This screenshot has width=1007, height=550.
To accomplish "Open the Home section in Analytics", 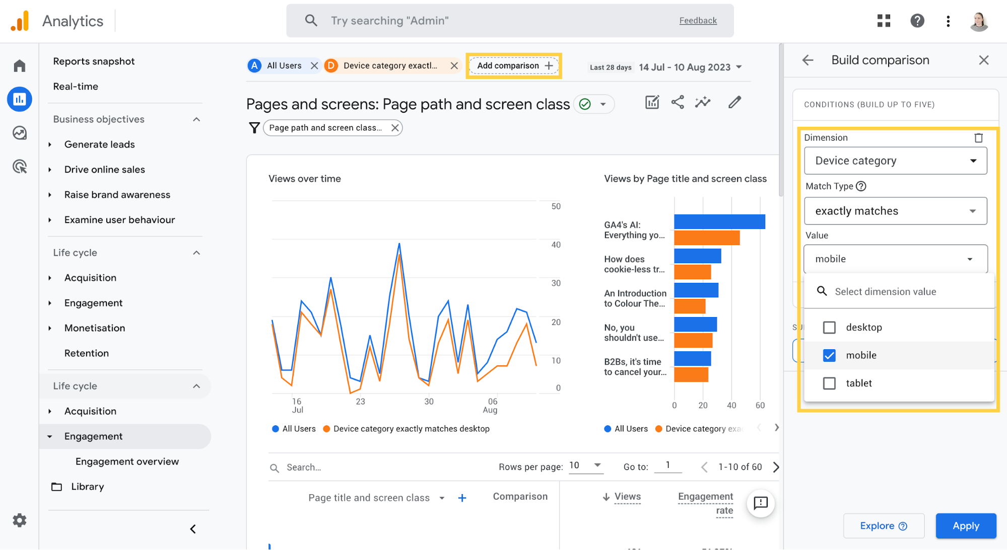I will tap(20, 65).
